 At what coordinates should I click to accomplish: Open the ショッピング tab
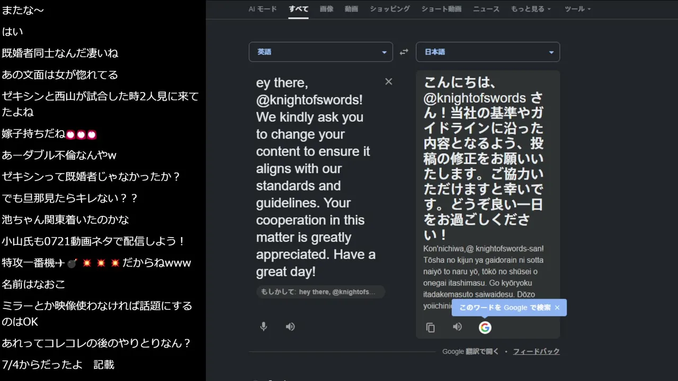390,9
